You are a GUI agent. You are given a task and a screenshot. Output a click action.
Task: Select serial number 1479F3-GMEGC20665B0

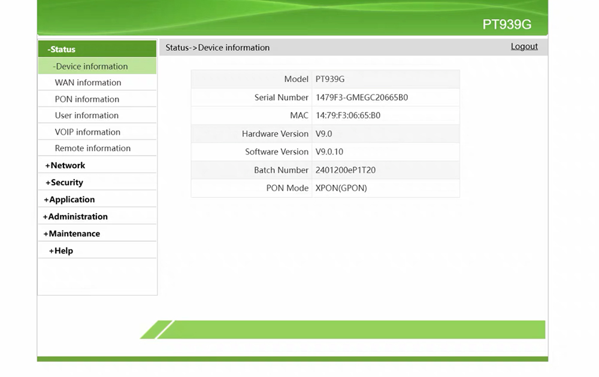[x=361, y=98]
